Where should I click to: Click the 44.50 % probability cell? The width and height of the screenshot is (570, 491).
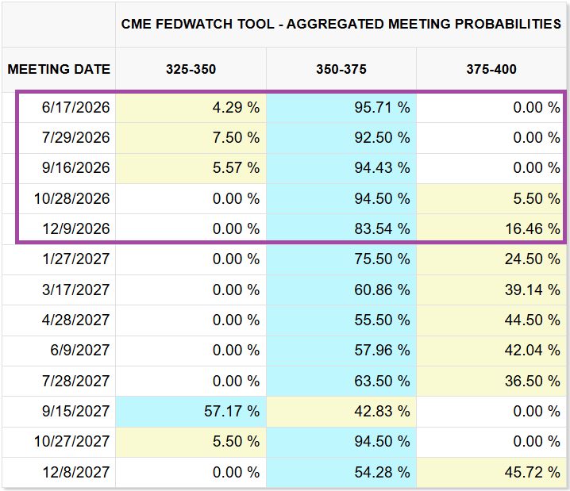(491, 320)
